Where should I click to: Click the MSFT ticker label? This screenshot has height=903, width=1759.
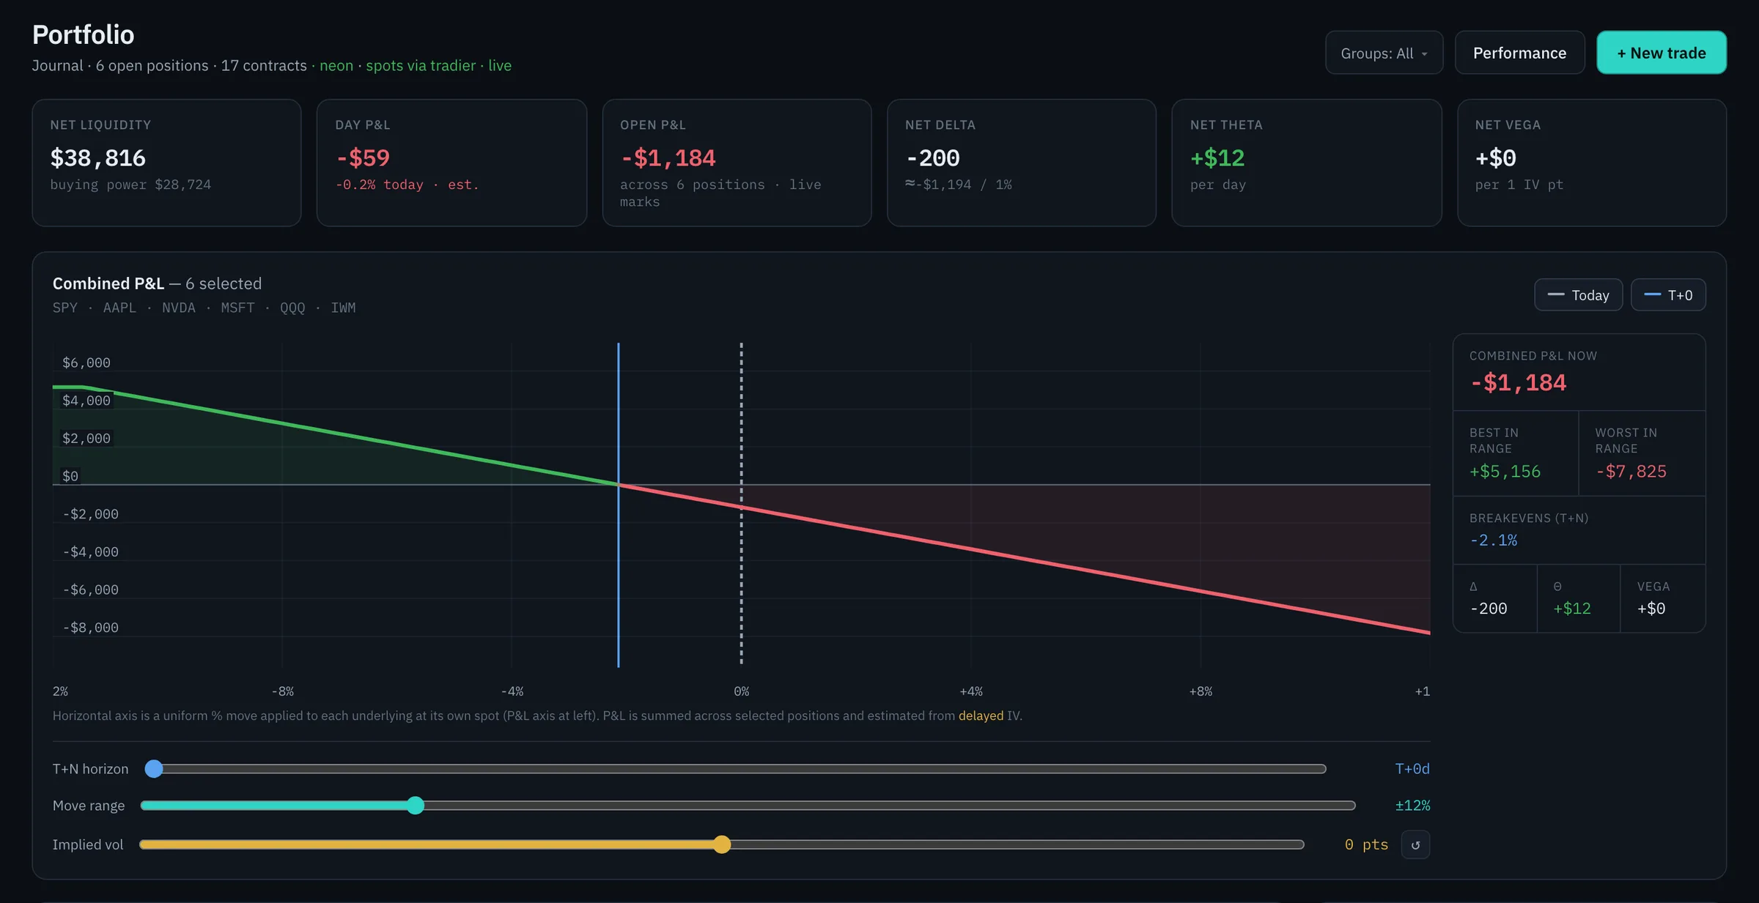[x=237, y=308]
